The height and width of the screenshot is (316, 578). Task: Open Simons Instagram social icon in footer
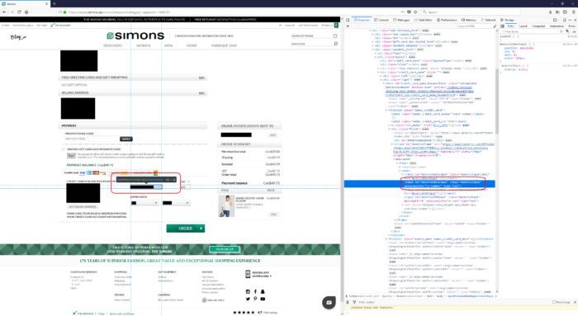[x=248, y=291]
